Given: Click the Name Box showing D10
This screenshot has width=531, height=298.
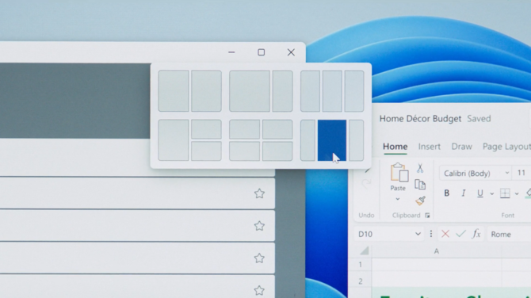Looking at the screenshot, I should tap(389, 234).
